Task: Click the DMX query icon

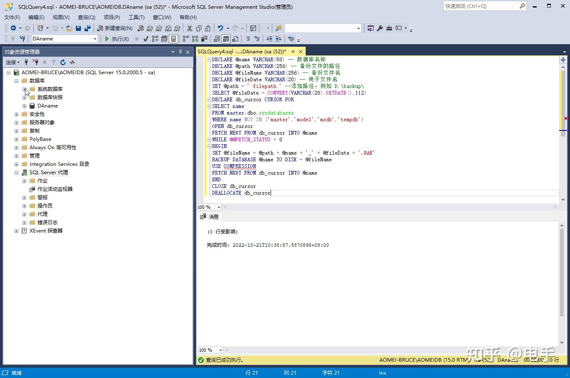Action: click(x=159, y=28)
